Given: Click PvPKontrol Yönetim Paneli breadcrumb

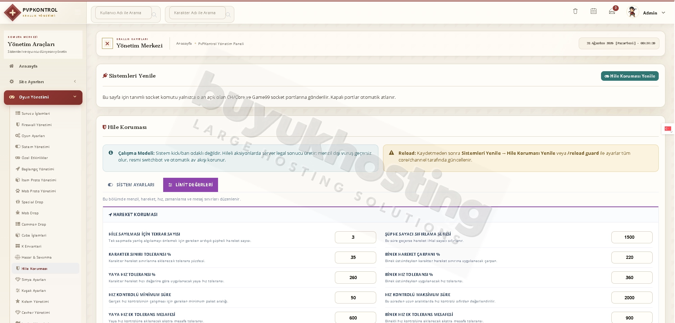Looking at the screenshot, I should (x=221, y=44).
